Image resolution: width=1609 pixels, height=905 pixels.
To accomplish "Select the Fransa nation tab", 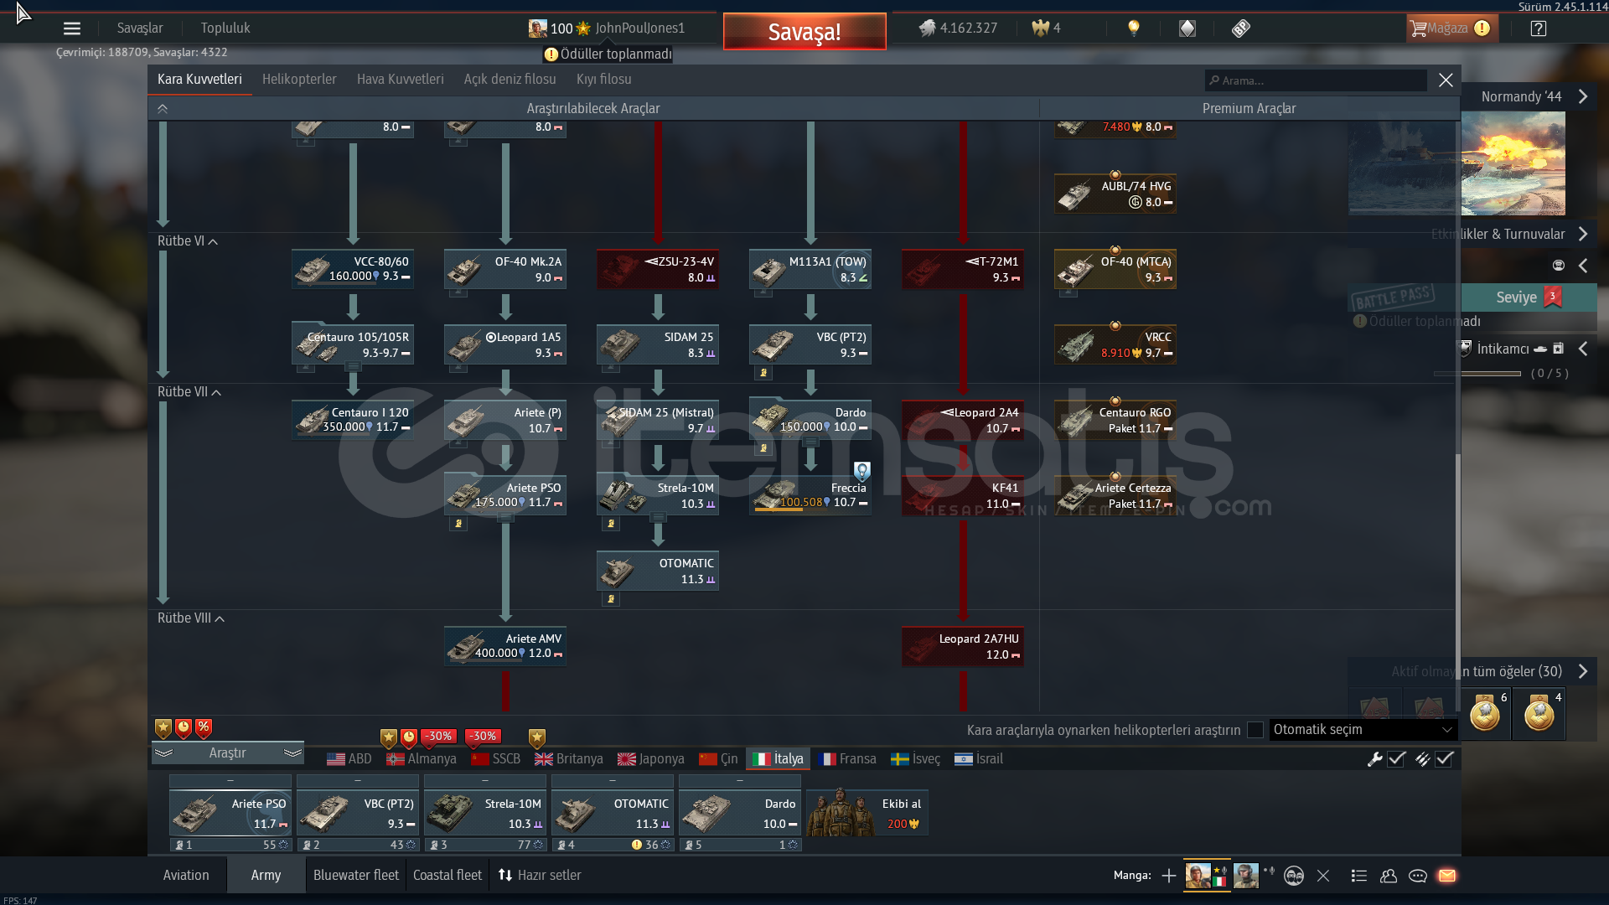I will pos(847,759).
